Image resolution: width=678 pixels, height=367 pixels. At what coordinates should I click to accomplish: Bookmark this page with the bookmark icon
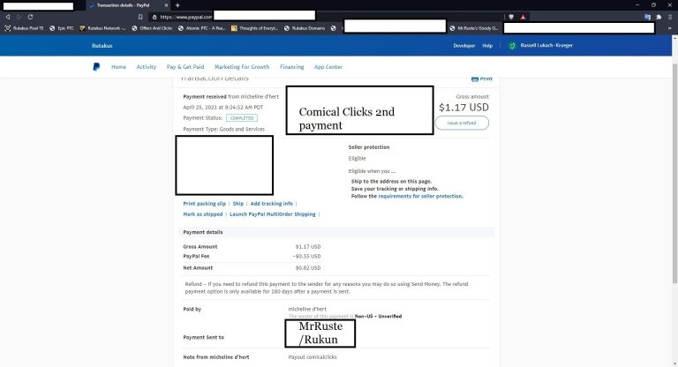pos(140,17)
